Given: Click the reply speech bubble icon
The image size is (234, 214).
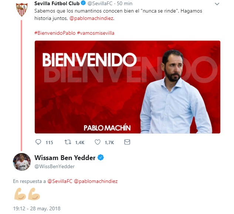Looking at the screenshot, I should pos(38,142).
